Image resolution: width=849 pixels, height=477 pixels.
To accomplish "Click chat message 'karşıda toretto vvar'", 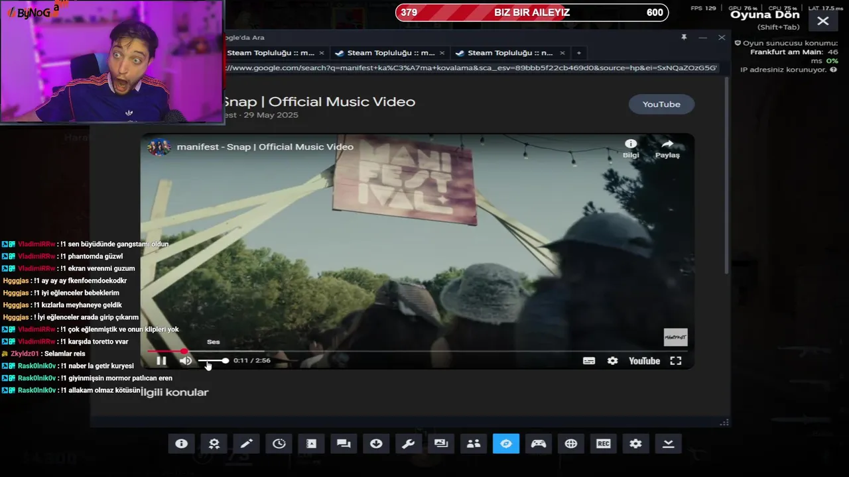I will pos(98,342).
